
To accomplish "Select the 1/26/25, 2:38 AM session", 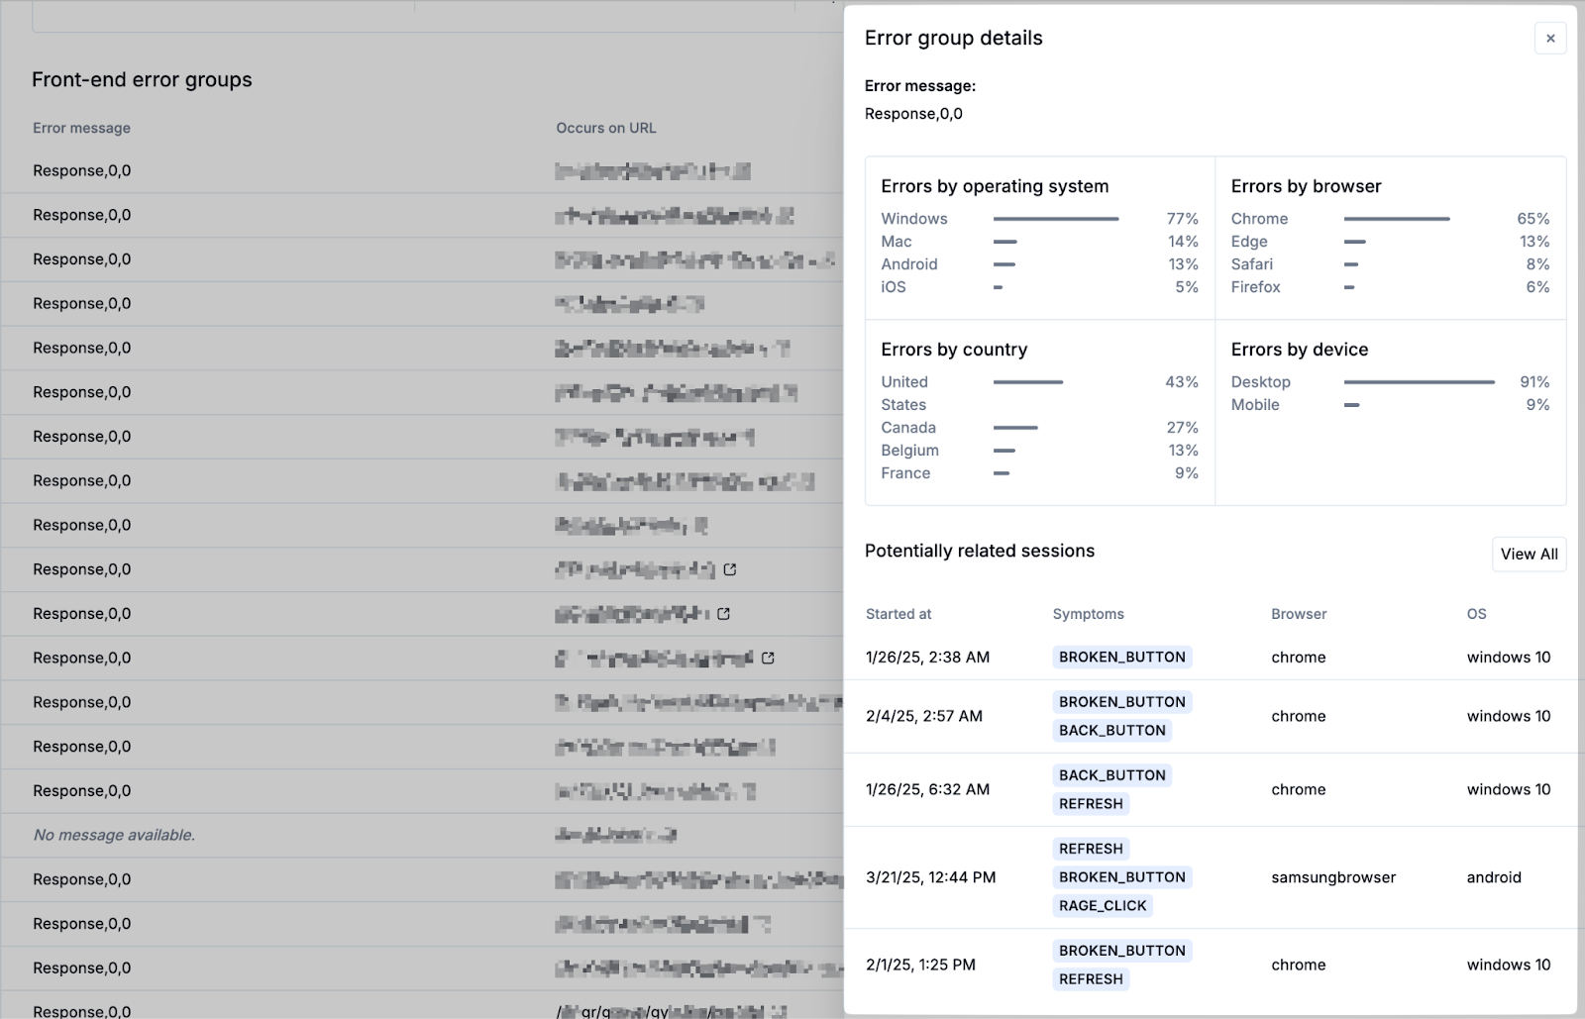I will coord(927,658).
